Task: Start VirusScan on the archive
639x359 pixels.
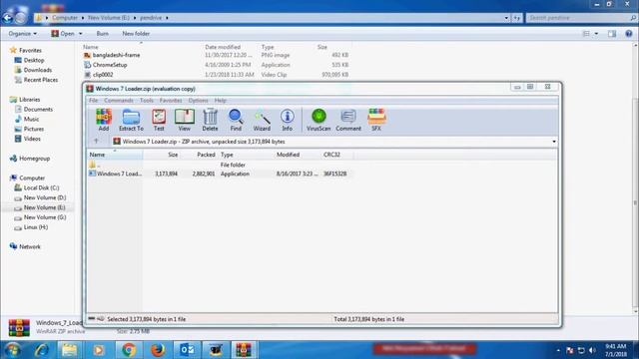Action: [x=319, y=120]
